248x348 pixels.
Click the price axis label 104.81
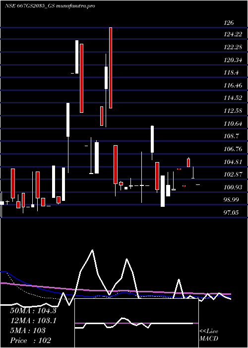(x=233, y=162)
